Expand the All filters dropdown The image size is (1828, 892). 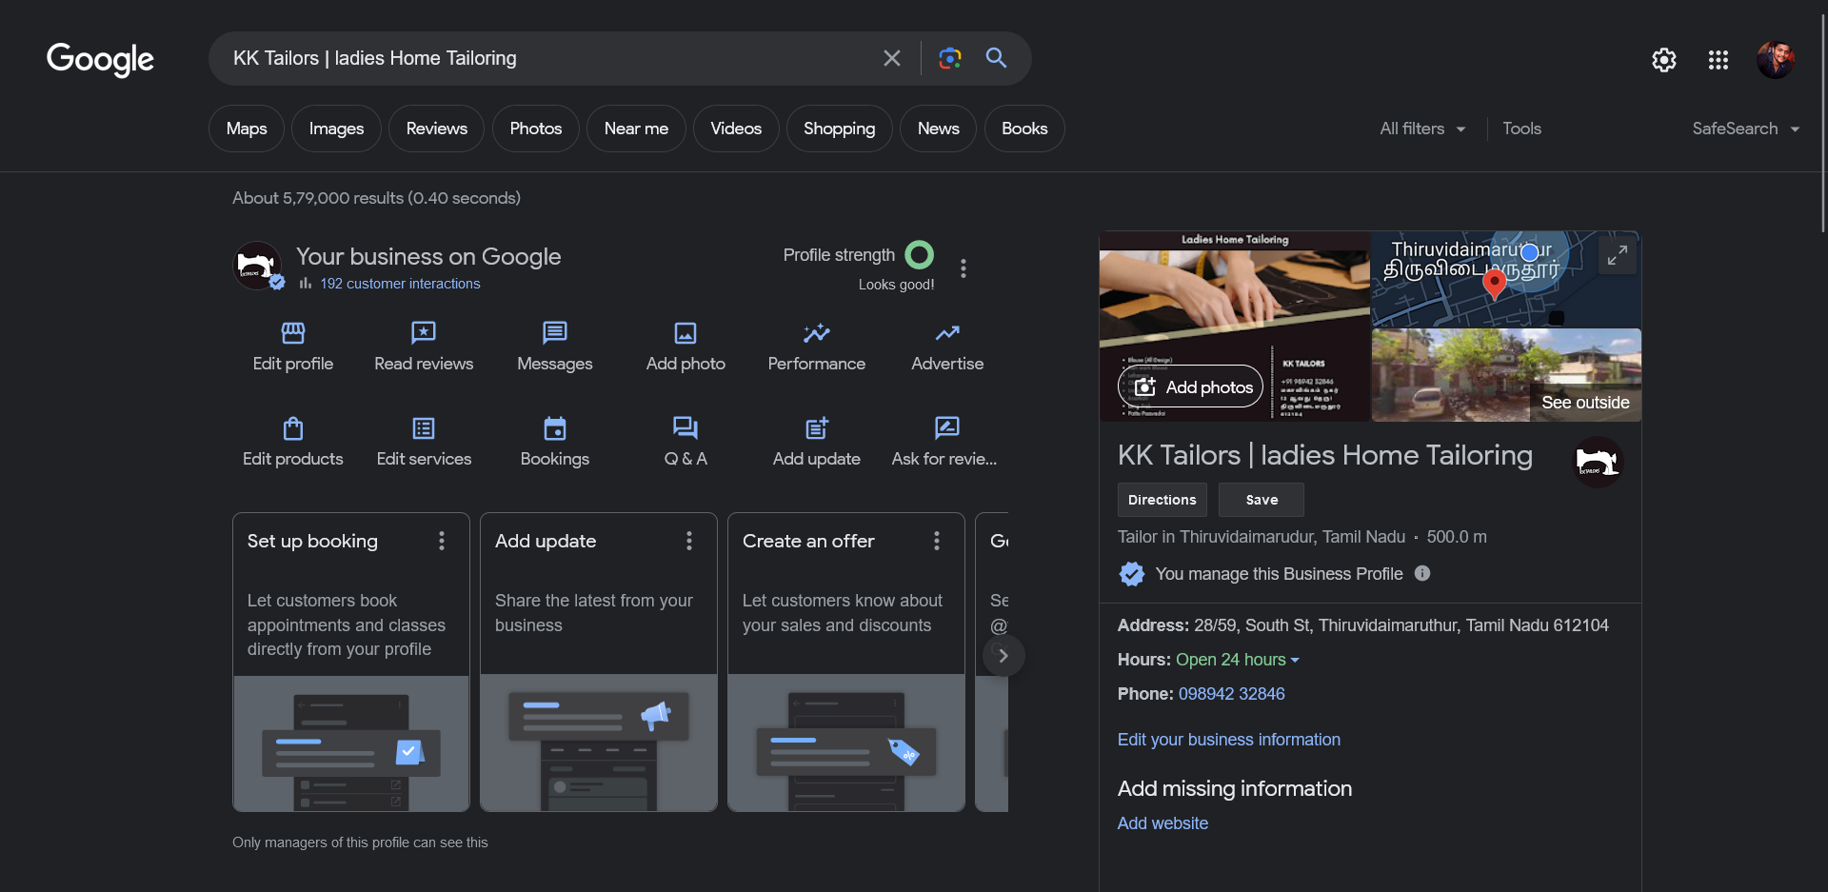coord(1422,129)
